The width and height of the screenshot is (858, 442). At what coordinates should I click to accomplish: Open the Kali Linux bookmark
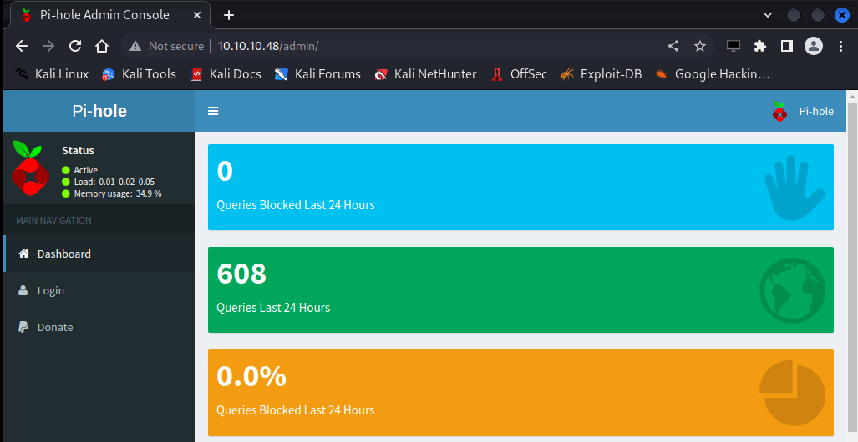click(53, 73)
